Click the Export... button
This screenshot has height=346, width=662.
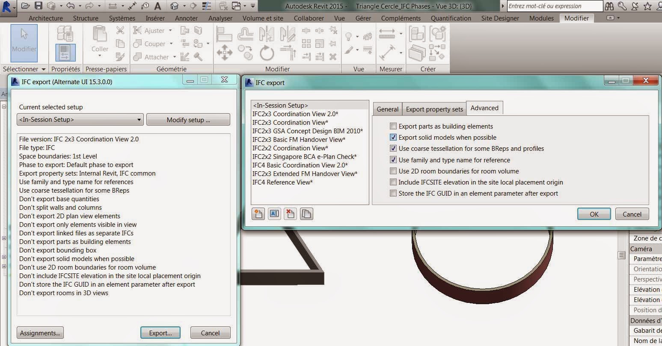point(160,333)
